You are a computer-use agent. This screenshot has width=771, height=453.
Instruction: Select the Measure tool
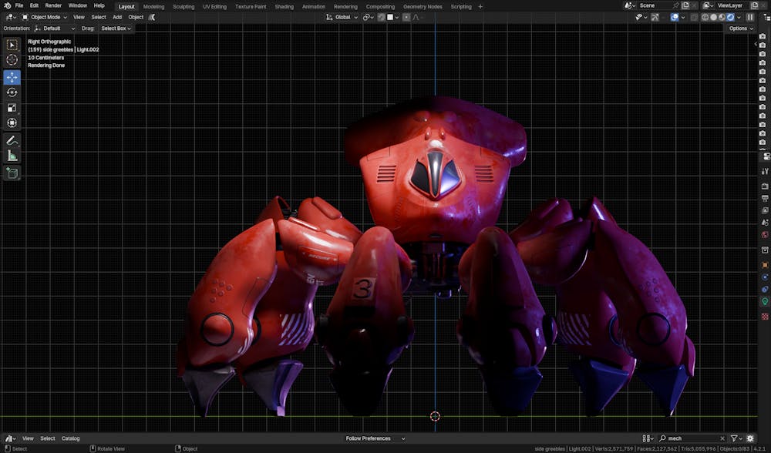point(12,156)
